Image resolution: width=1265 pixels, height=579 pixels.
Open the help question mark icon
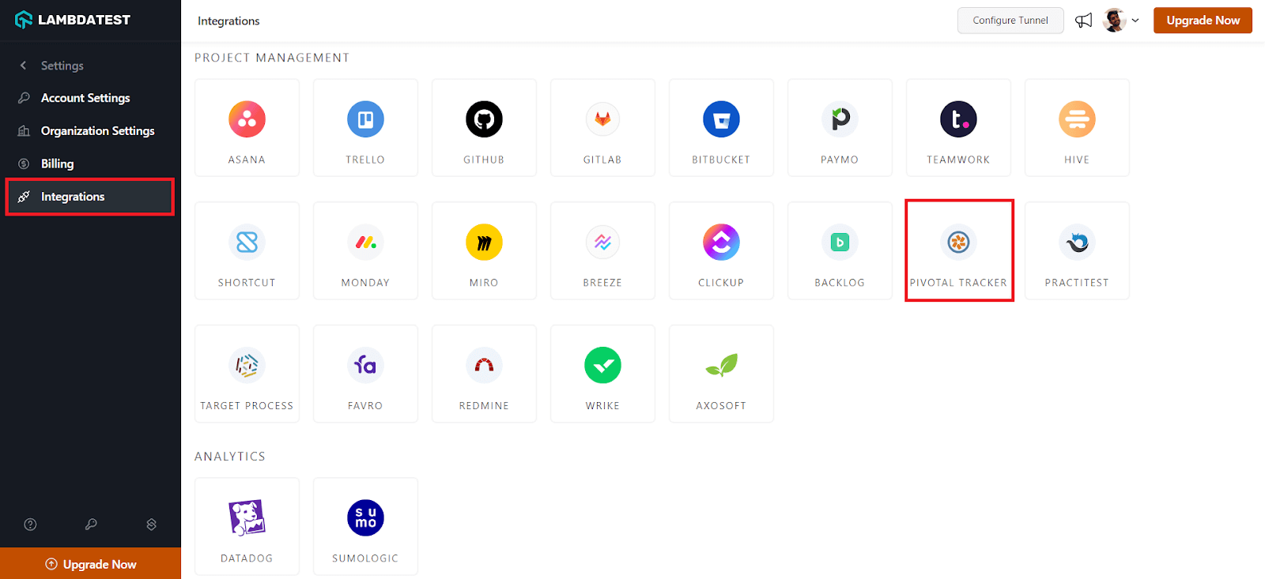[x=30, y=524]
